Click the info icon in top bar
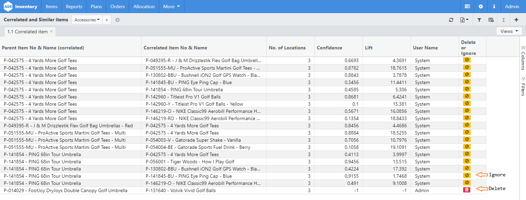The width and height of the screenshot is (526, 200). (494, 7)
